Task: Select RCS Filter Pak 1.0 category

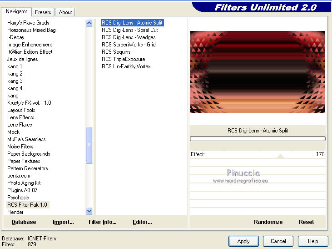Action: tap(28, 205)
